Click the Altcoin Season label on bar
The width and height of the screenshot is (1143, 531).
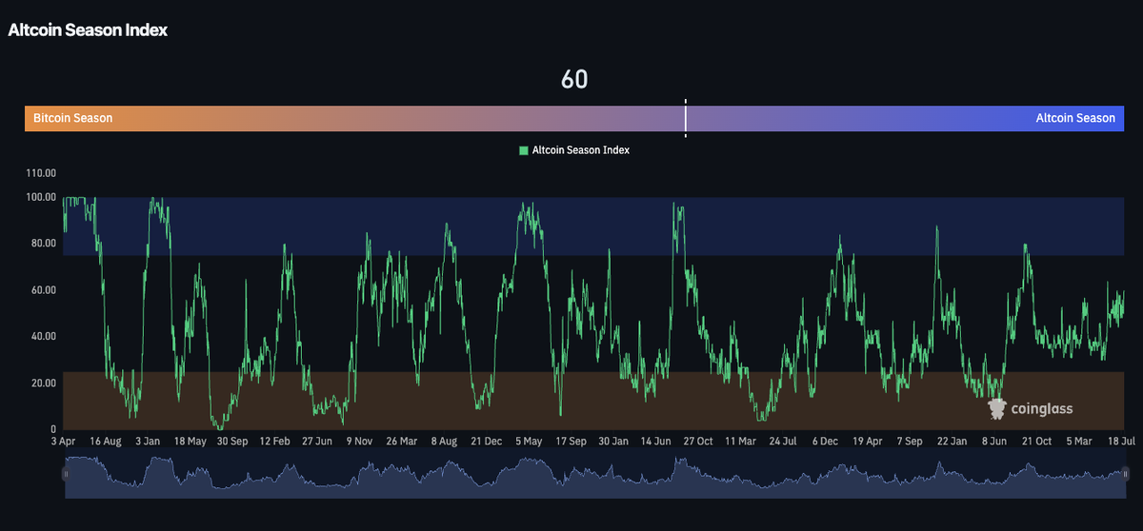(1075, 119)
